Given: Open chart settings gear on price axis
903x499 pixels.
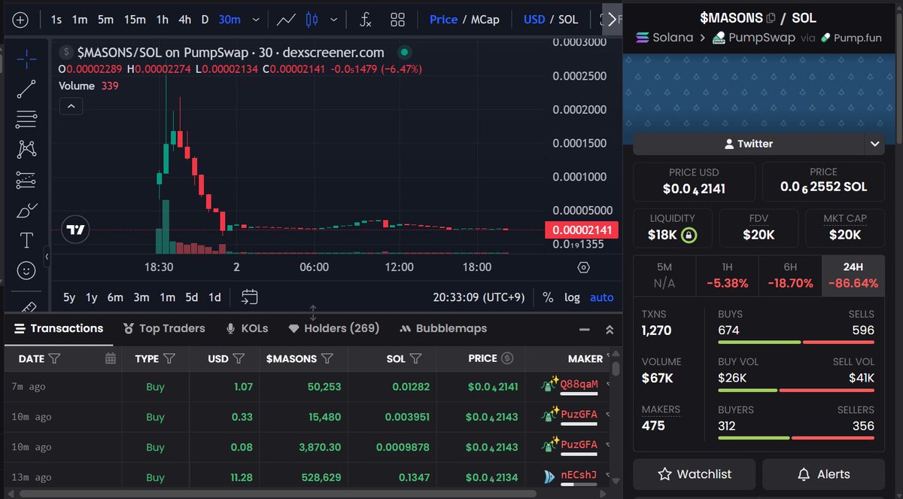Looking at the screenshot, I should click(583, 267).
